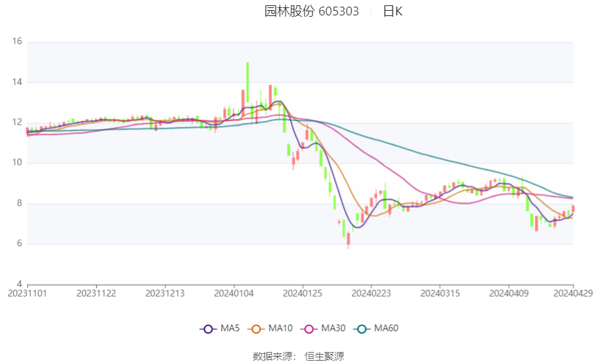Screen dimensions: 597x362
Task: Click x-axis date label 20240104
Action: (x=234, y=294)
